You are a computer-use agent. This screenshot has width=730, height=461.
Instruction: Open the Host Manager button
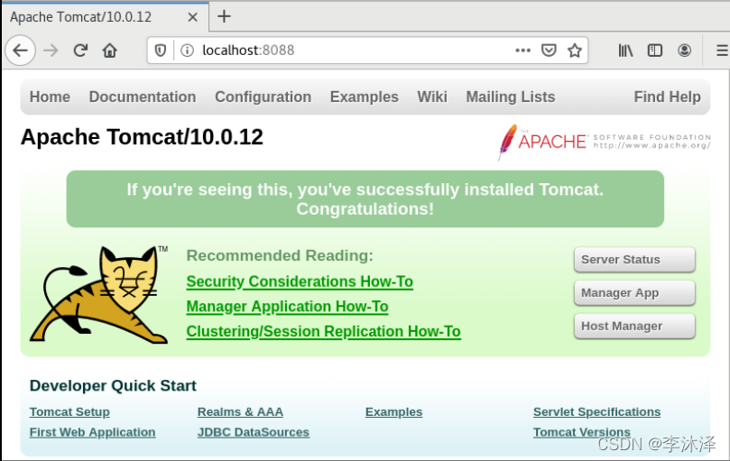pyautogui.click(x=634, y=326)
